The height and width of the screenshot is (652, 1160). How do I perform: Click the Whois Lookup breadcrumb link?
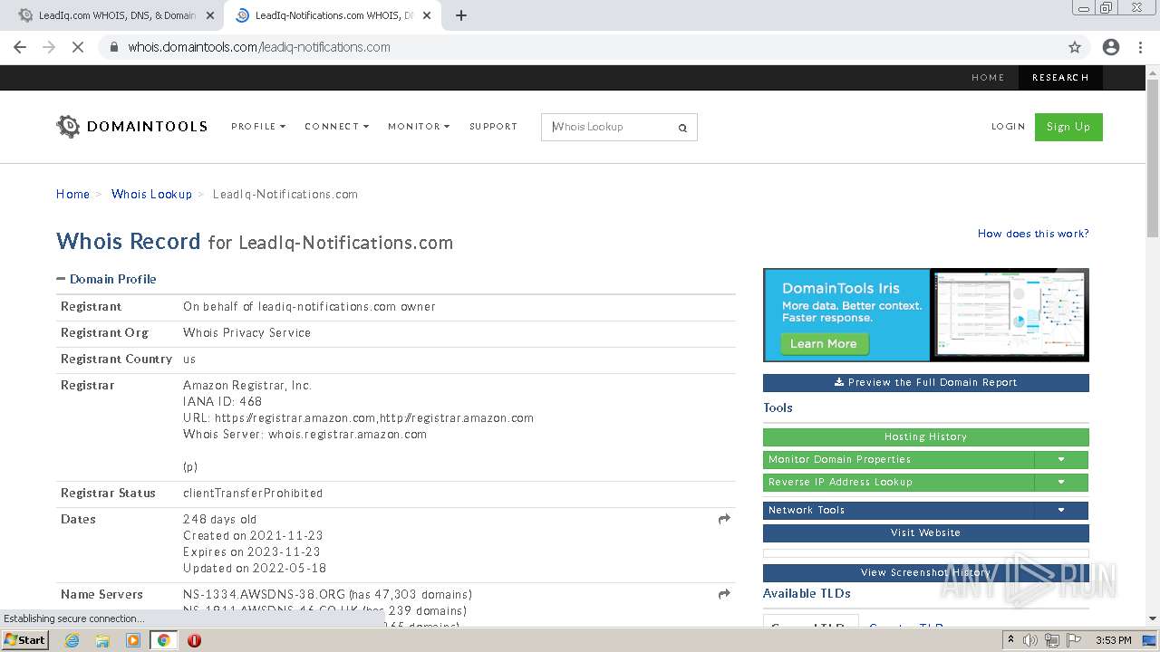[x=151, y=194]
